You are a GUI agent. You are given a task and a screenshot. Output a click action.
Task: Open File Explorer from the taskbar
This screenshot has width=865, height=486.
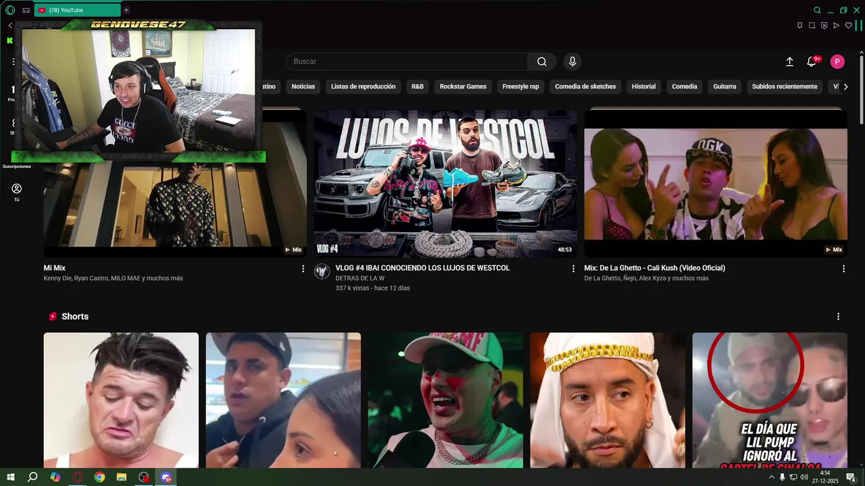coord(122,477)
